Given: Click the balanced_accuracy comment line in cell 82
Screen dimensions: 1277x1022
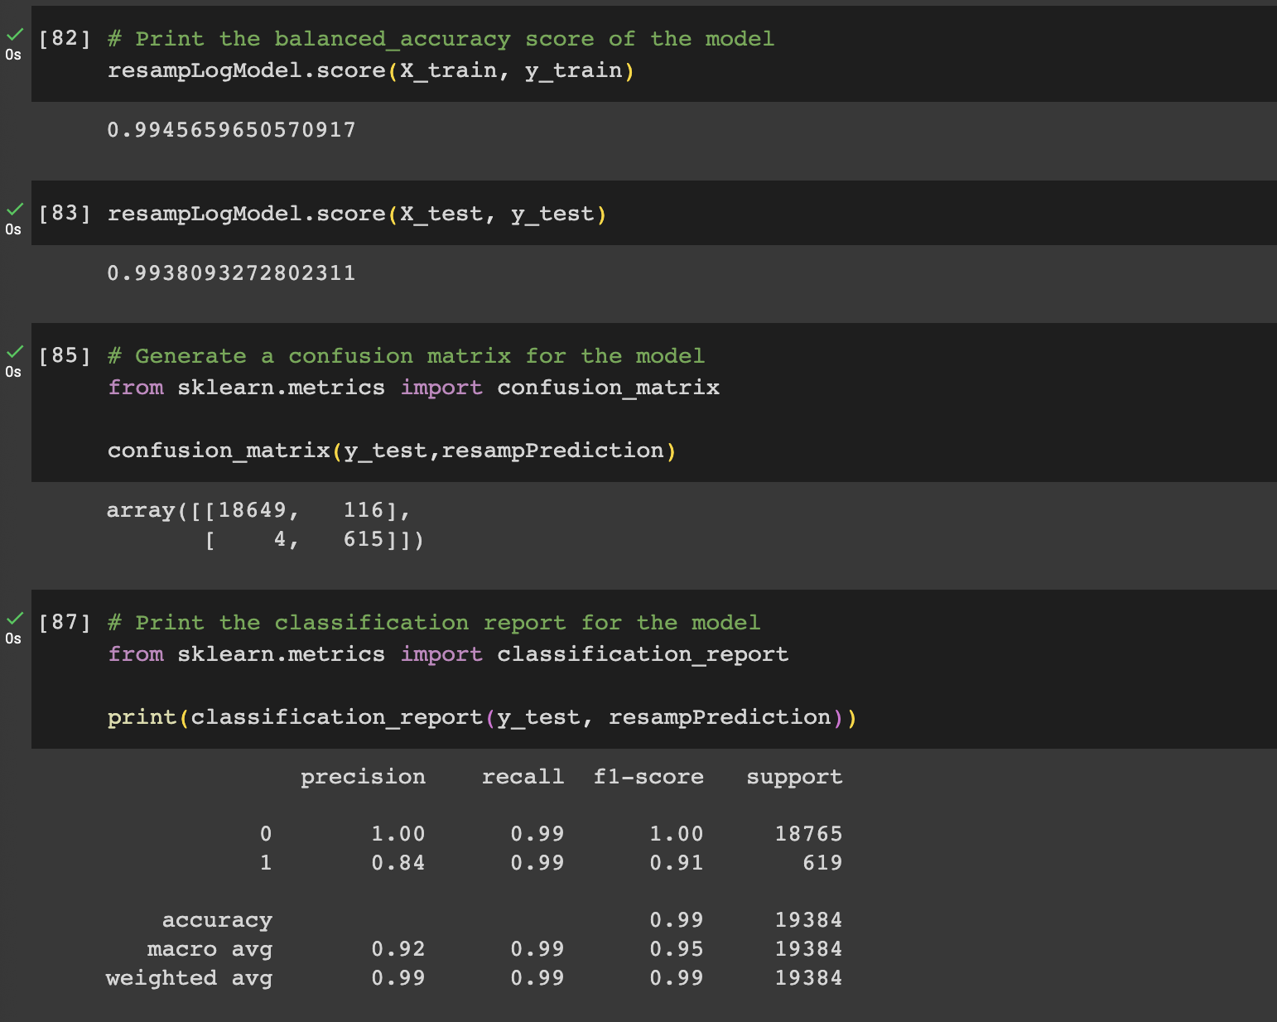Looking at the screenshot, I should [439, 38].
